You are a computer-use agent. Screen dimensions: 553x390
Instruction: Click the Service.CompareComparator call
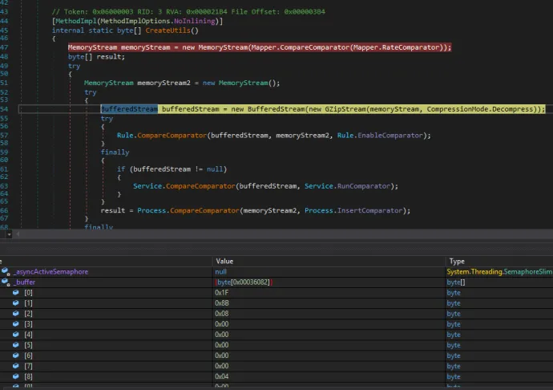coord(184,186)
